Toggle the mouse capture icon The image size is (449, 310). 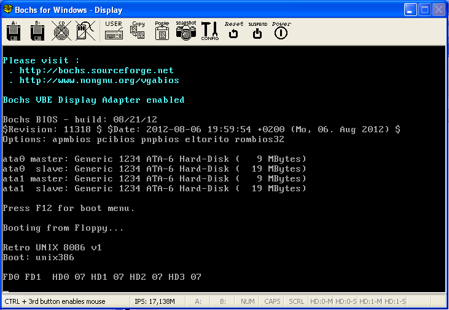coord(85,31)
